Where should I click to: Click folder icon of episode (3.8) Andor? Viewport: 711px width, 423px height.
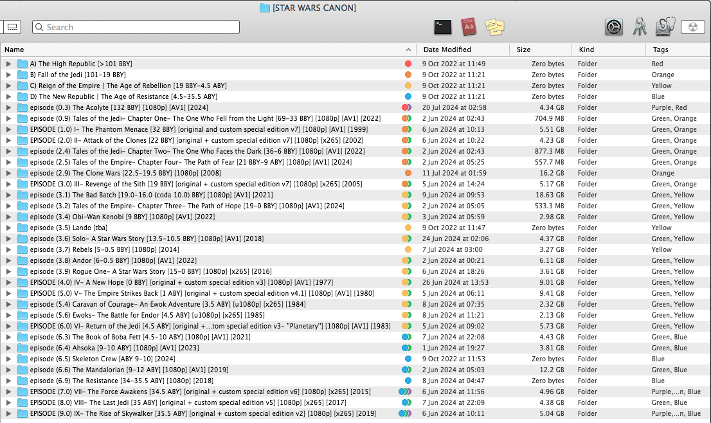[22, 260]
